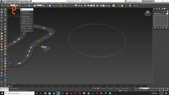This screenshot has width=169, height=95.
Task: Click the Unlink Selection tool
Action: 5,6
